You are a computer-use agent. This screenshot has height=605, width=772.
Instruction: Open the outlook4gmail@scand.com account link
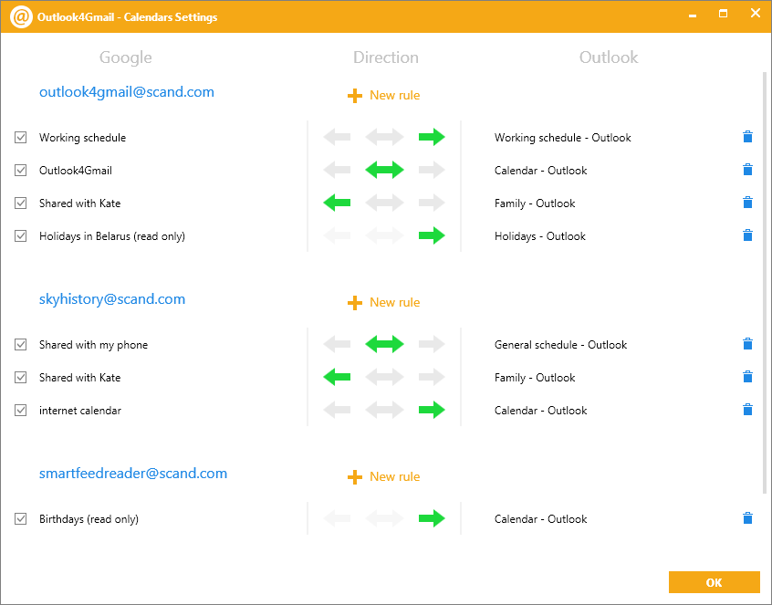(127, 92)
